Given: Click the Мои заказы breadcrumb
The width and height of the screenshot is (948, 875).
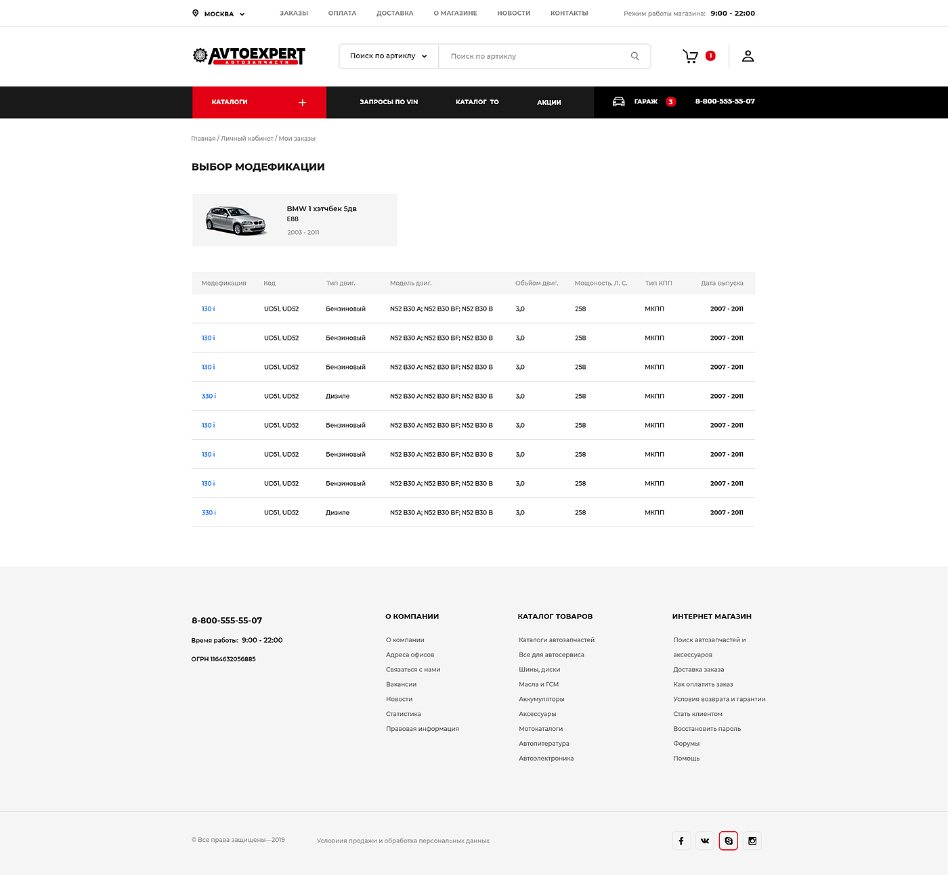Looking at the screenshot, I should [x=297, y=139].
